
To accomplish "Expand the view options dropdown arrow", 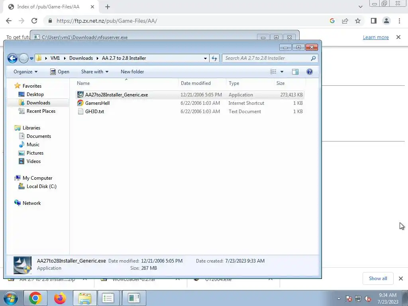I will tap(282, 72).
